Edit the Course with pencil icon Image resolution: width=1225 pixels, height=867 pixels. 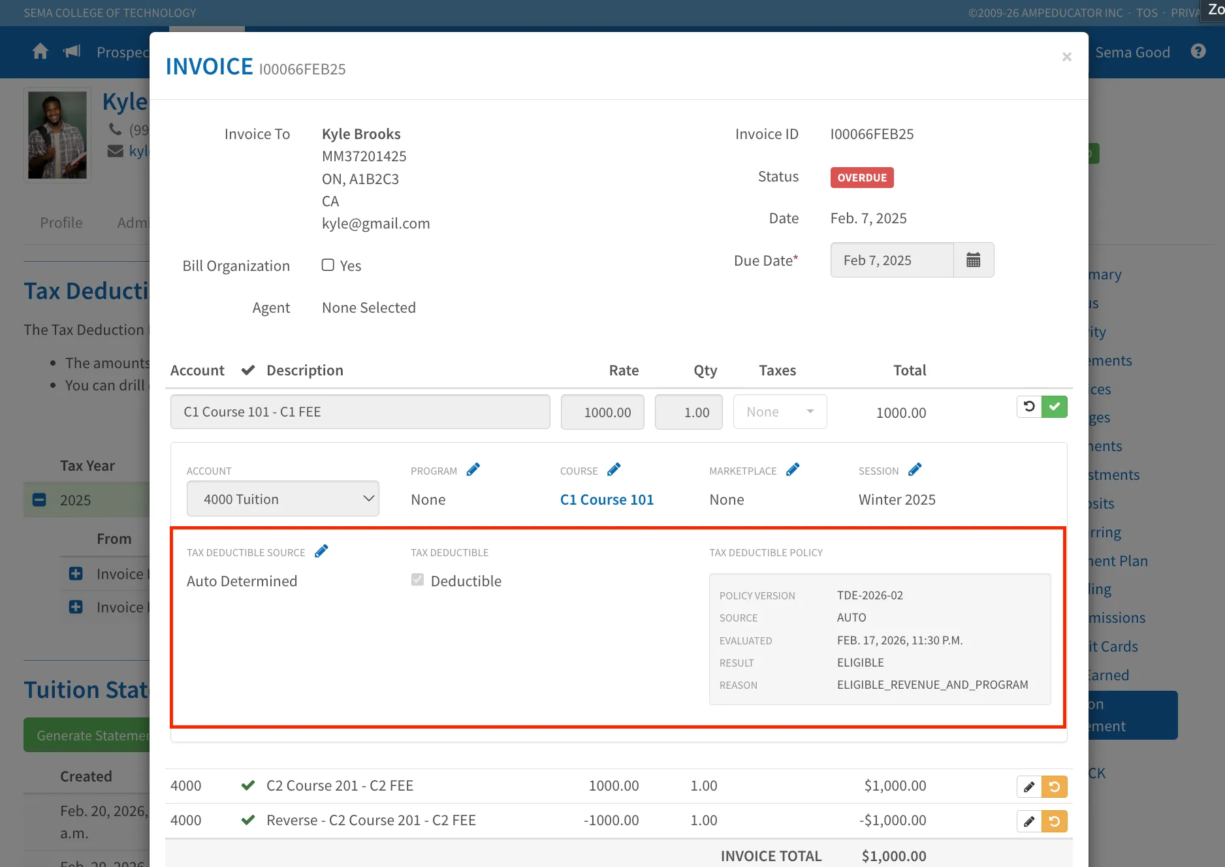[614, 469]
